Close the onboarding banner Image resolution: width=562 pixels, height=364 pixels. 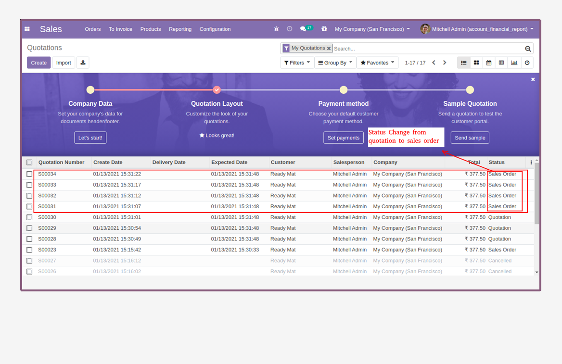coord(533,79)
